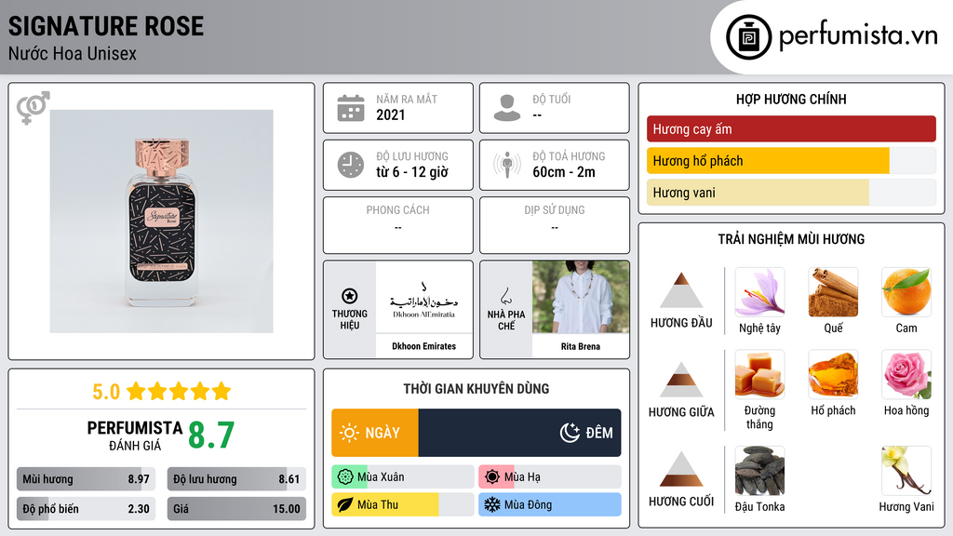Click the star badge icon above Thương hiệu

(x=350, y=296)
